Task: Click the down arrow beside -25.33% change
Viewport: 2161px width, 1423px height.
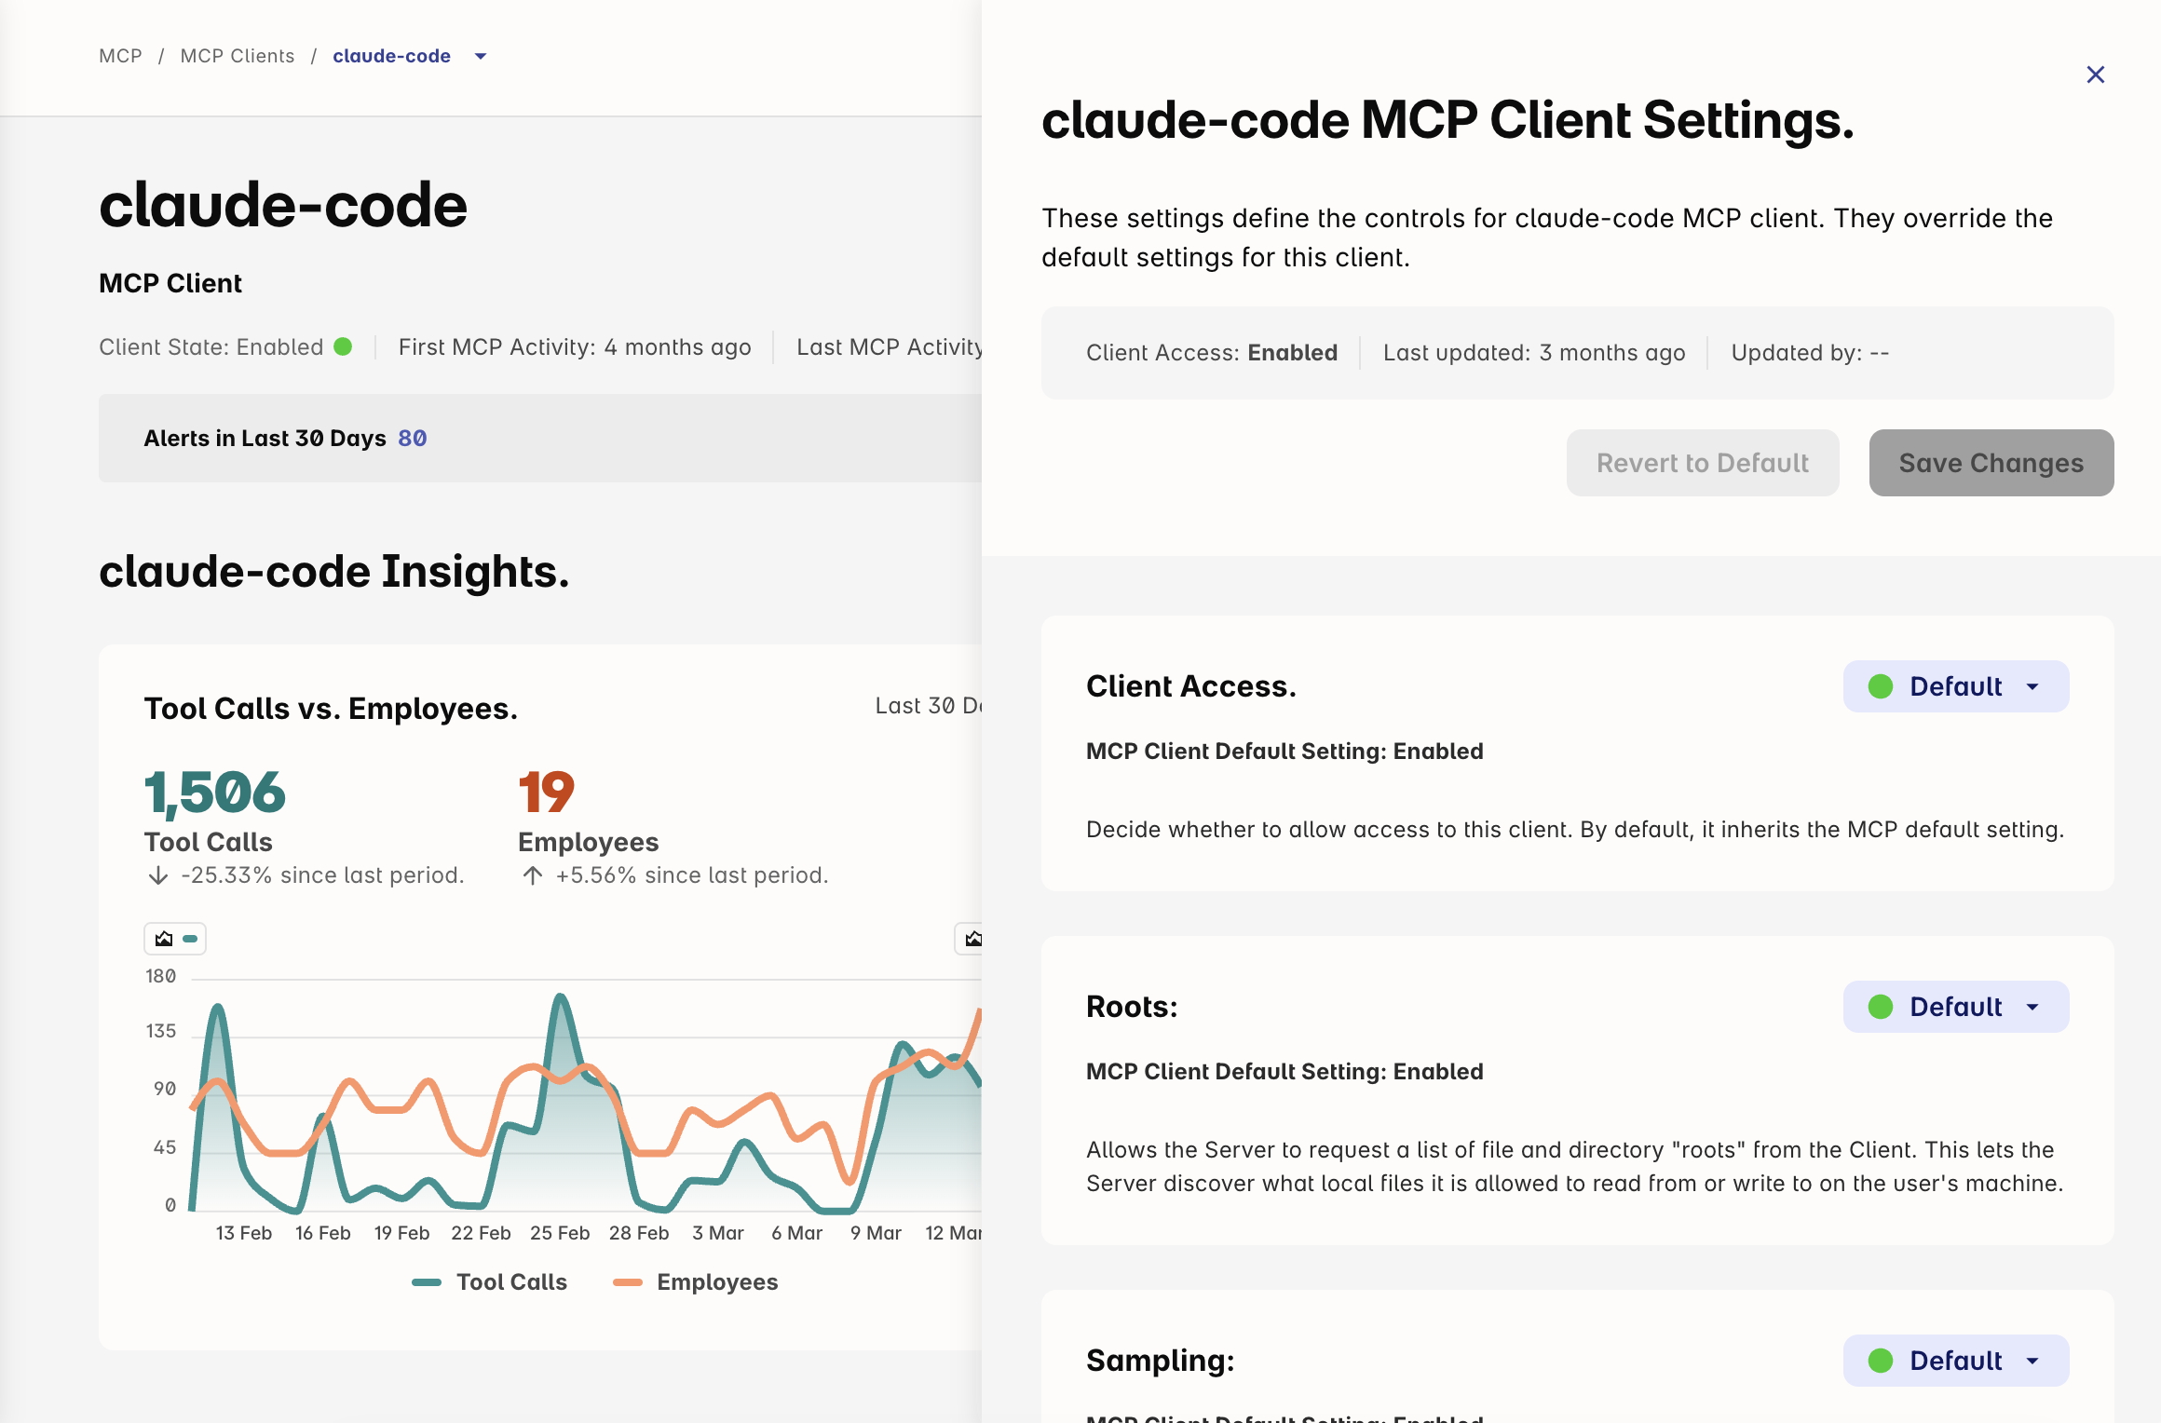Action: click(x=158, y=875)
